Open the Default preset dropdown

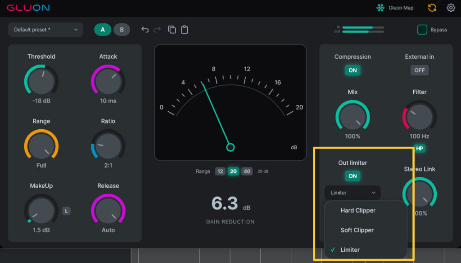[x=45, y=30]
